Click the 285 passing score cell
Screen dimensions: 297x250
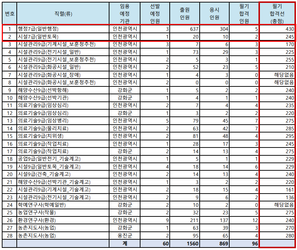277,129
